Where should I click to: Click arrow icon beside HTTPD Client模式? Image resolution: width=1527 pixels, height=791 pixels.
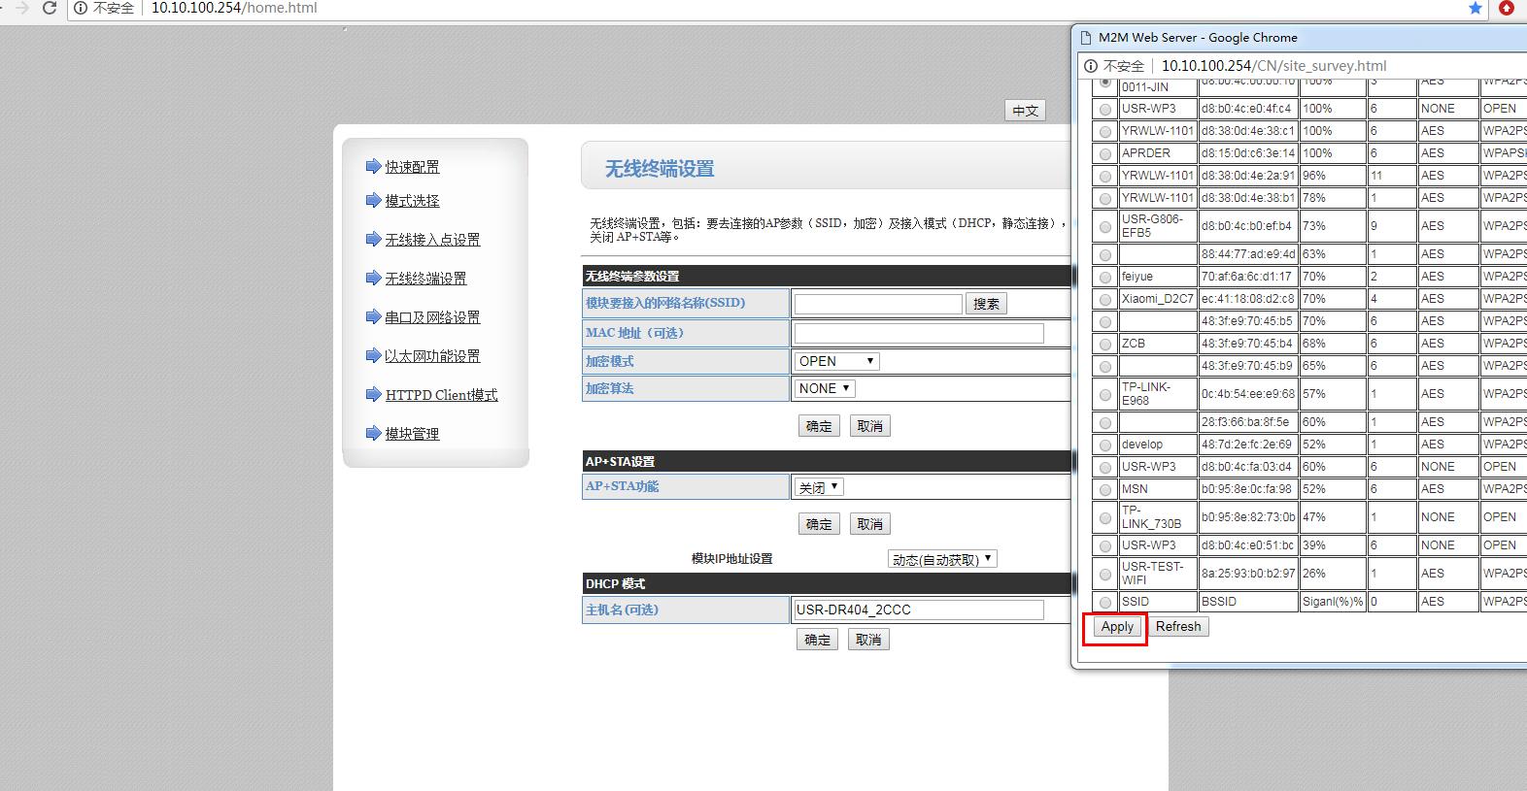tap(373, 394)
